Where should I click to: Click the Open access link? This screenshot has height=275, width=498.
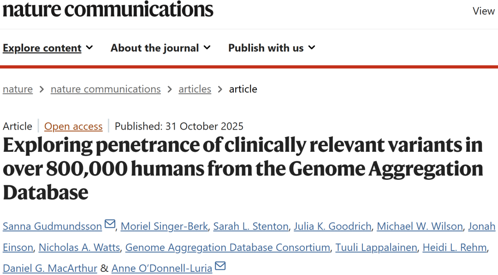click(73, 126)
